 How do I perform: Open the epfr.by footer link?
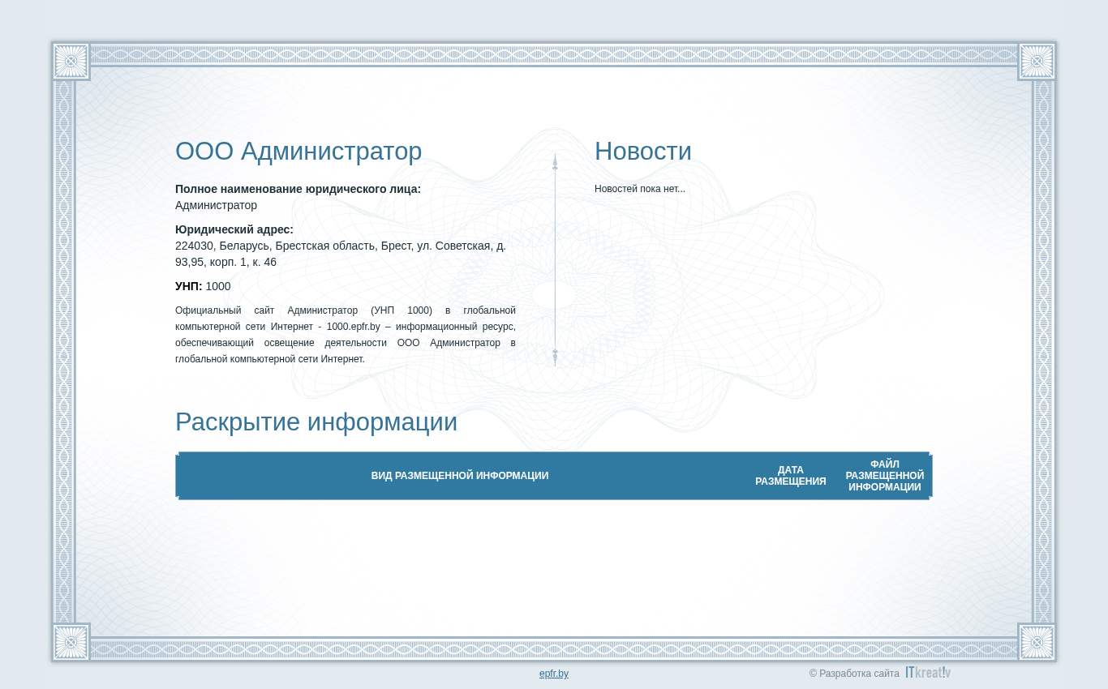(554, 674)
